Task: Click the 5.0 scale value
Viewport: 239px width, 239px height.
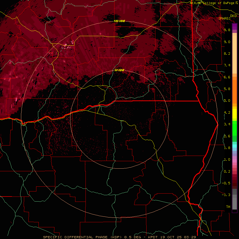Action: [x=227, y=101]
